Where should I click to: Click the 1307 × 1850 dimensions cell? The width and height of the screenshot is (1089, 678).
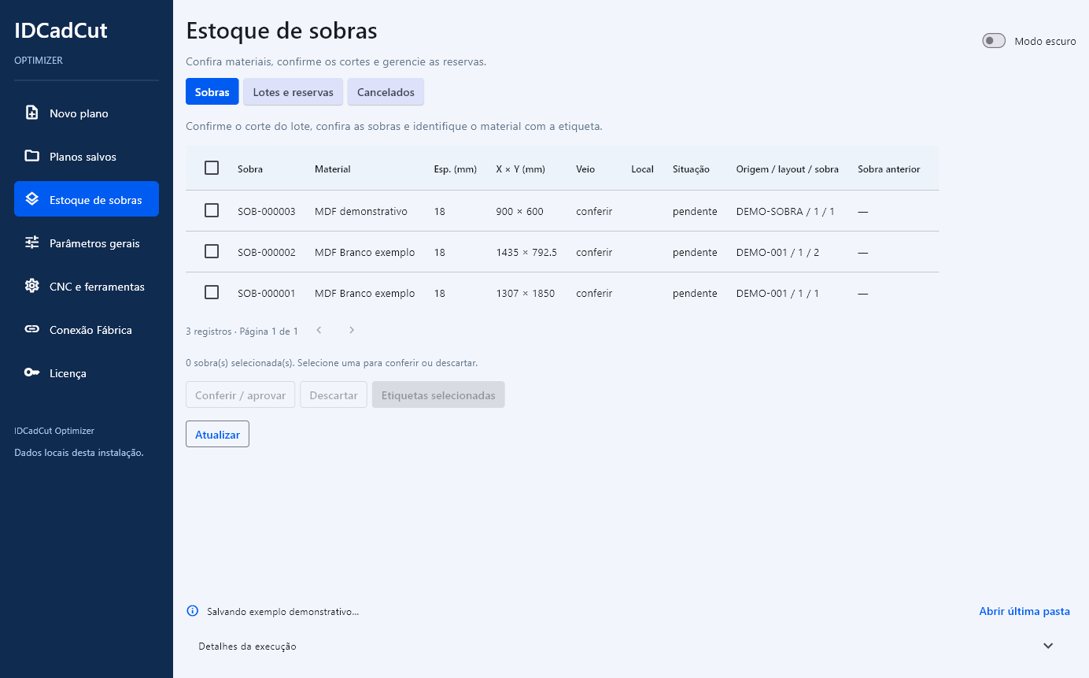pos(526,293)
